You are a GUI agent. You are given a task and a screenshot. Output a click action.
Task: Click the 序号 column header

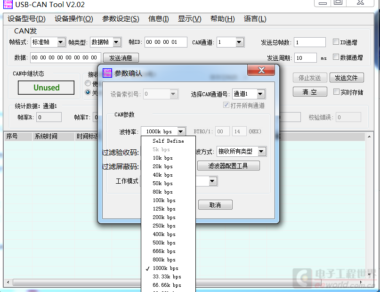(x=18, y=137)
